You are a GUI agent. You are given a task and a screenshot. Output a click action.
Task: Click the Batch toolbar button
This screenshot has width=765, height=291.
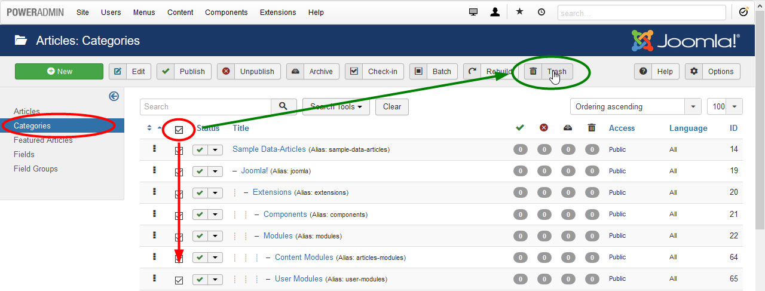[434, 71]
